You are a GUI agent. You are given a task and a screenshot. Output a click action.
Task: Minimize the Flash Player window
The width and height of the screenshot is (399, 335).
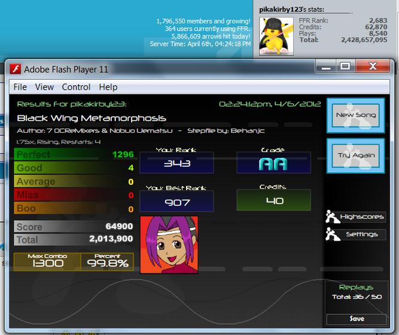pyautogui.click(x=326, y=66)
